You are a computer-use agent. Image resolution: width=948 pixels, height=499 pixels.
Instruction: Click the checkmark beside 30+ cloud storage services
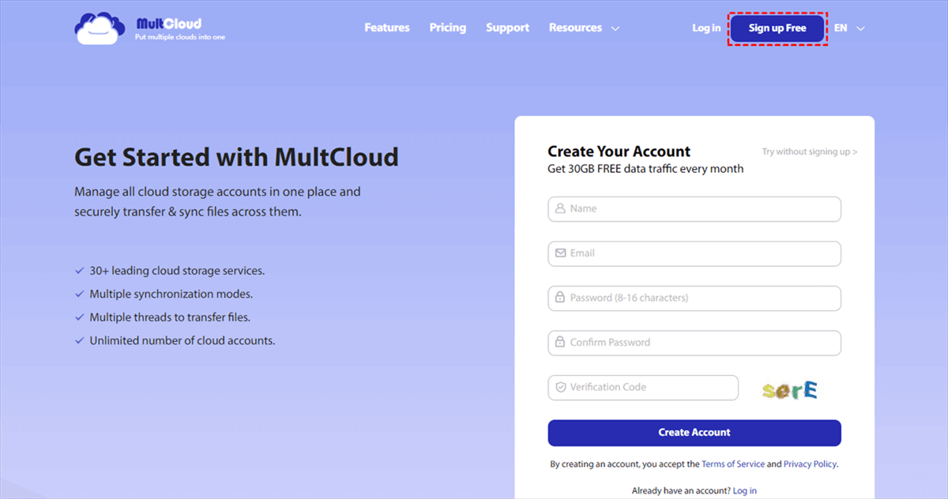[79, 270]
